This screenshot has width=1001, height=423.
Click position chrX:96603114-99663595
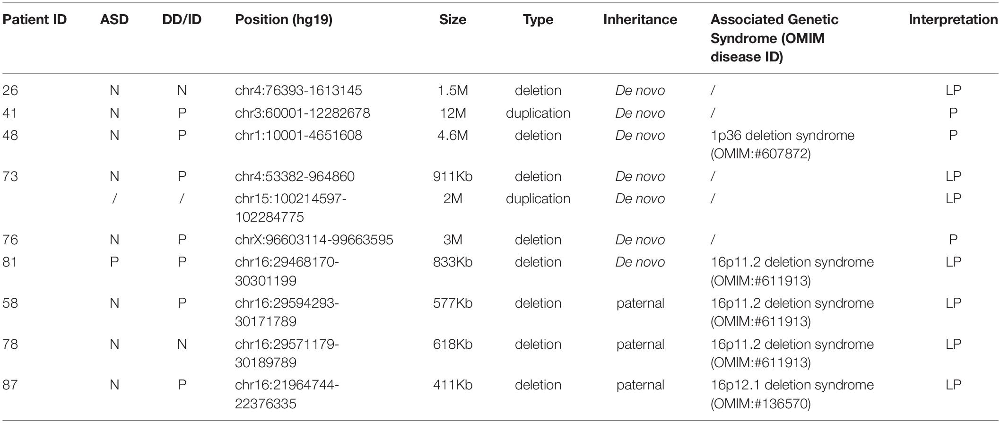coord(314,240)
